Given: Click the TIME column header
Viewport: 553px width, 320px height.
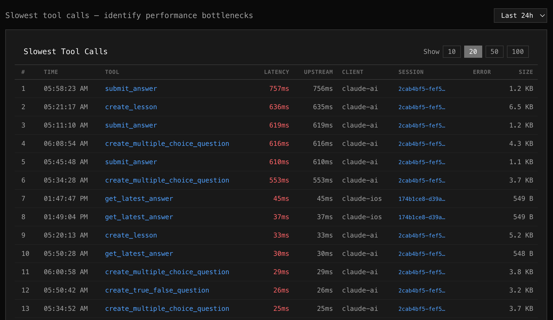Looking at the screenshot, I should tap(51, 72).
